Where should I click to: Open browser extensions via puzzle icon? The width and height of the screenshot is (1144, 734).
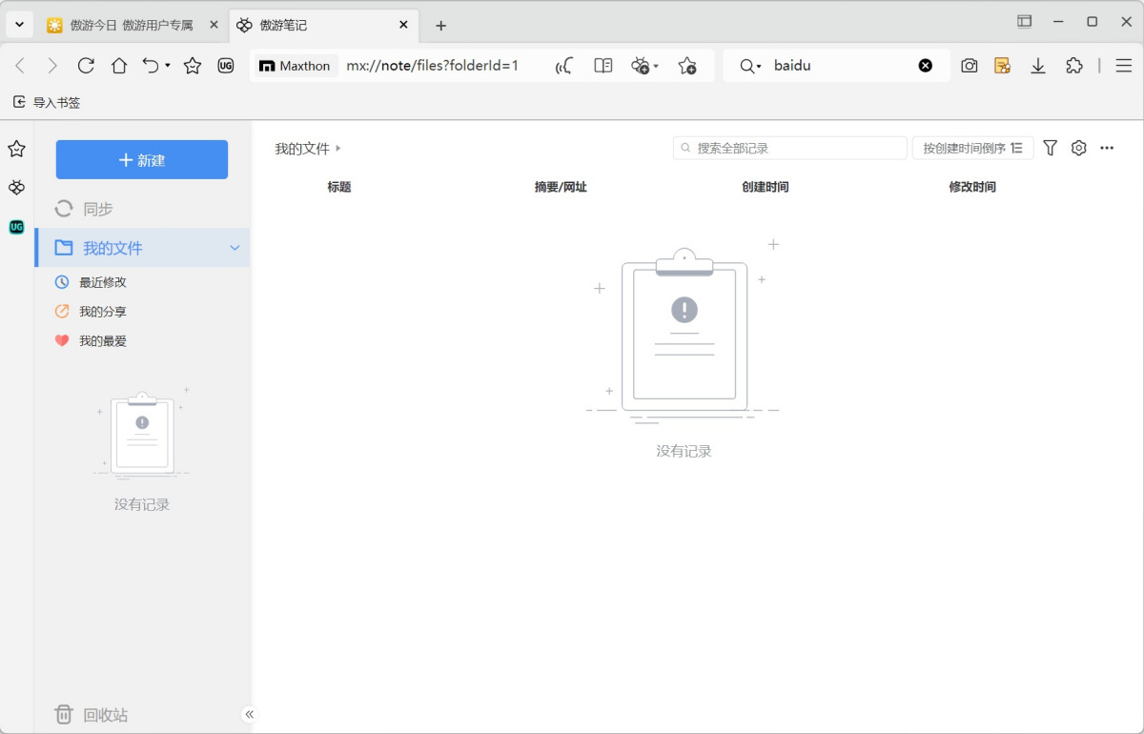click(x=1074, y=66)
